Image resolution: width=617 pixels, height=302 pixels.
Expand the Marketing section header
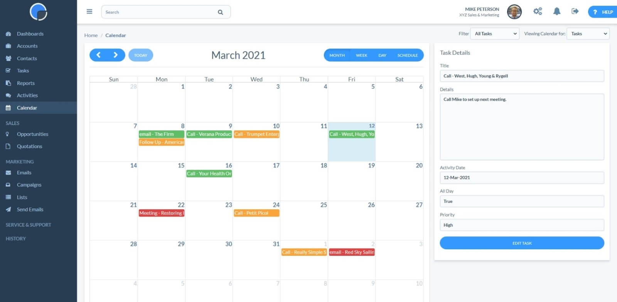click(x=20, y=162)
